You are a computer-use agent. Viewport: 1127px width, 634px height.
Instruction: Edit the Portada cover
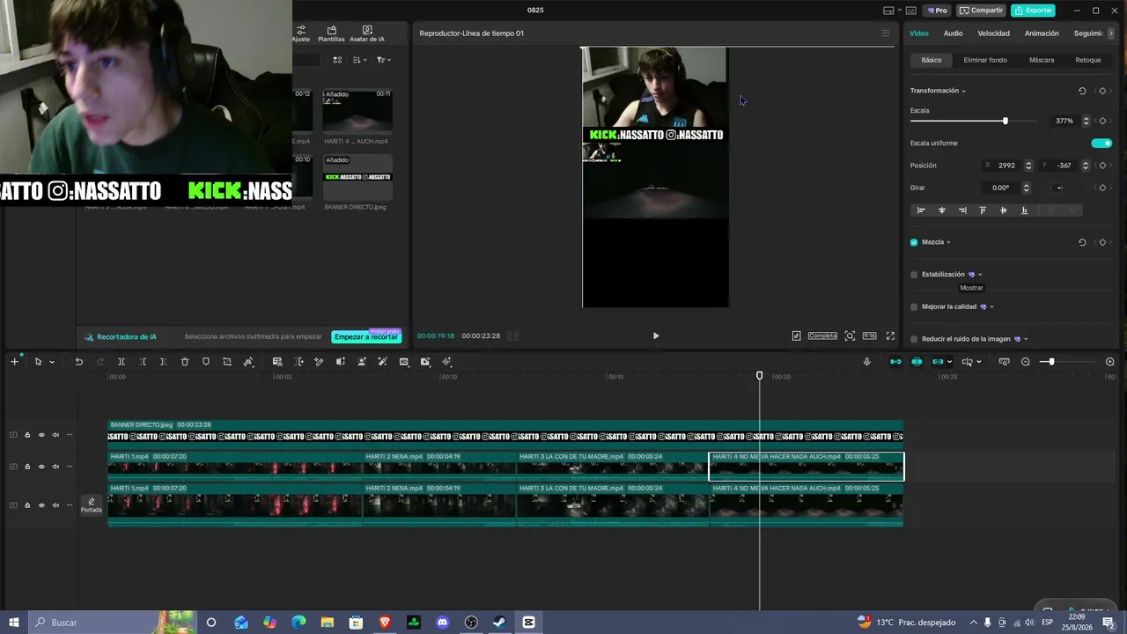(92, 505)
